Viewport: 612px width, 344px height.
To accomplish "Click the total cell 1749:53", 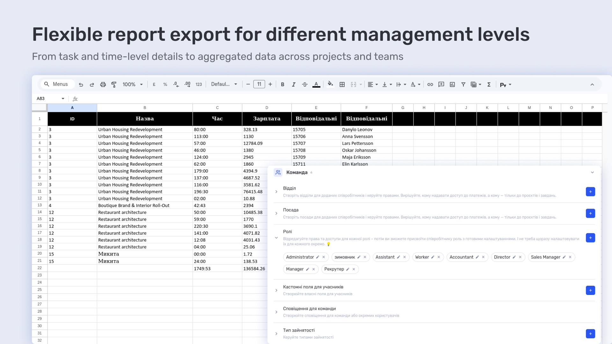I will tap(217, 269).
